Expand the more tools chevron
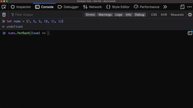Screen dimensions: 193x108 165,7
